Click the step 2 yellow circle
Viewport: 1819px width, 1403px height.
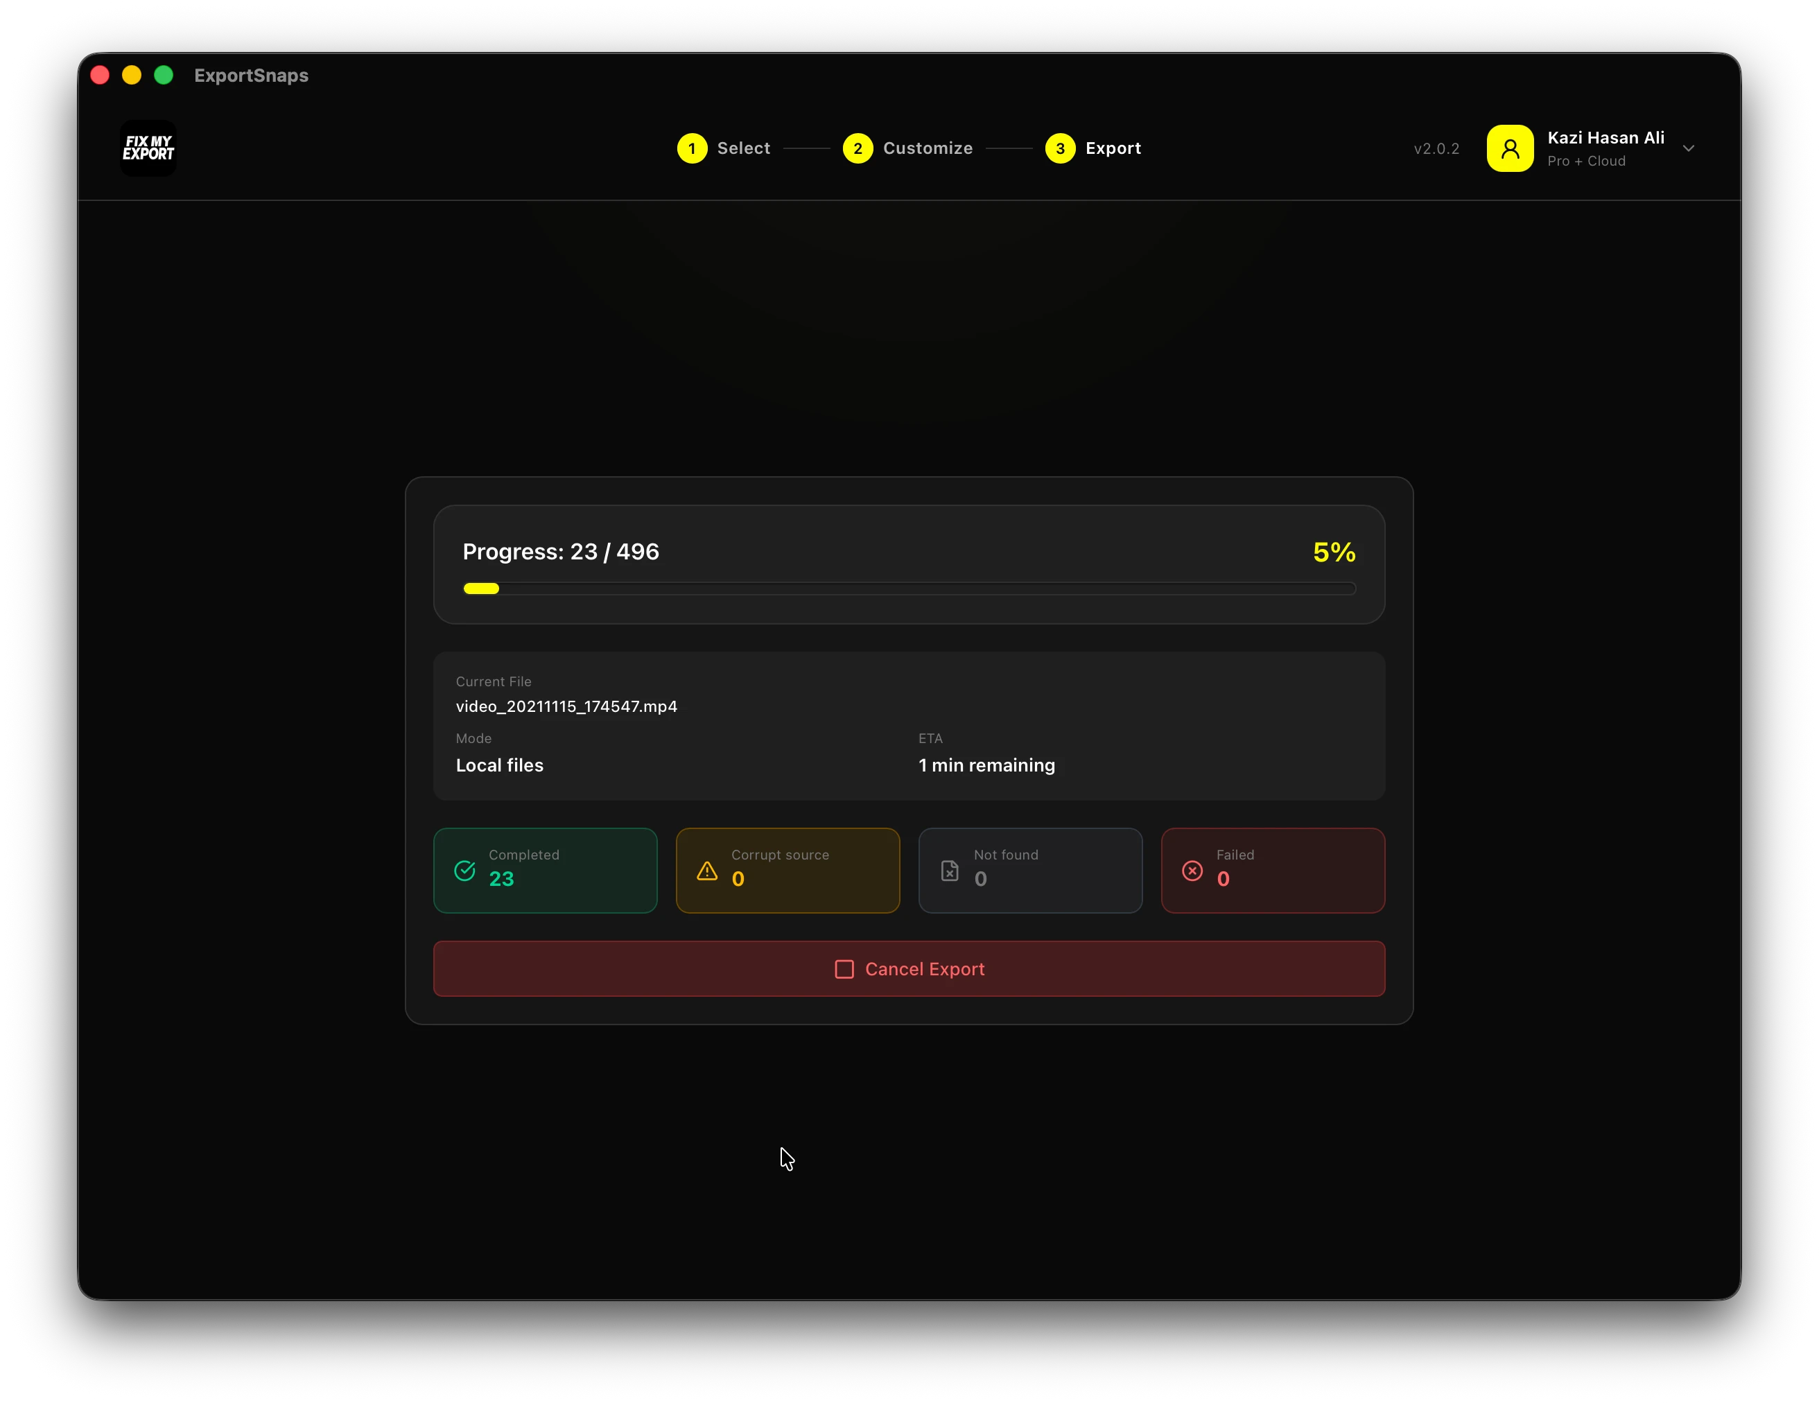[857, 148]
